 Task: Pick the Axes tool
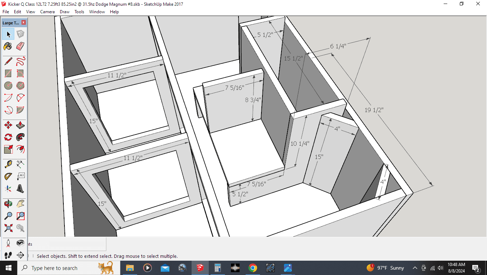[8, 189]
